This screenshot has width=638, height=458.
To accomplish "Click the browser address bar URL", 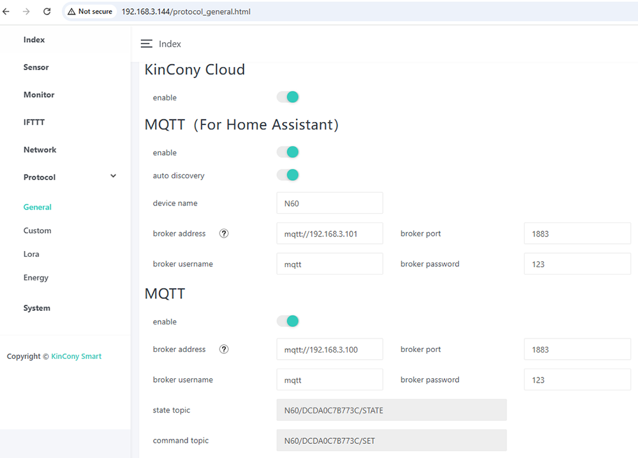I will pos(190,11).
